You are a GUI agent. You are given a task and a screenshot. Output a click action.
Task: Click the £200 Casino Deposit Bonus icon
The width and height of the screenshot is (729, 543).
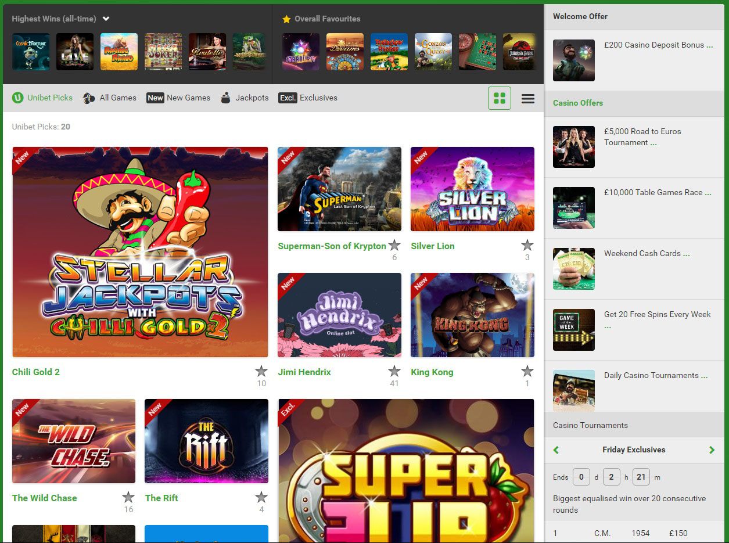[574, 60]
